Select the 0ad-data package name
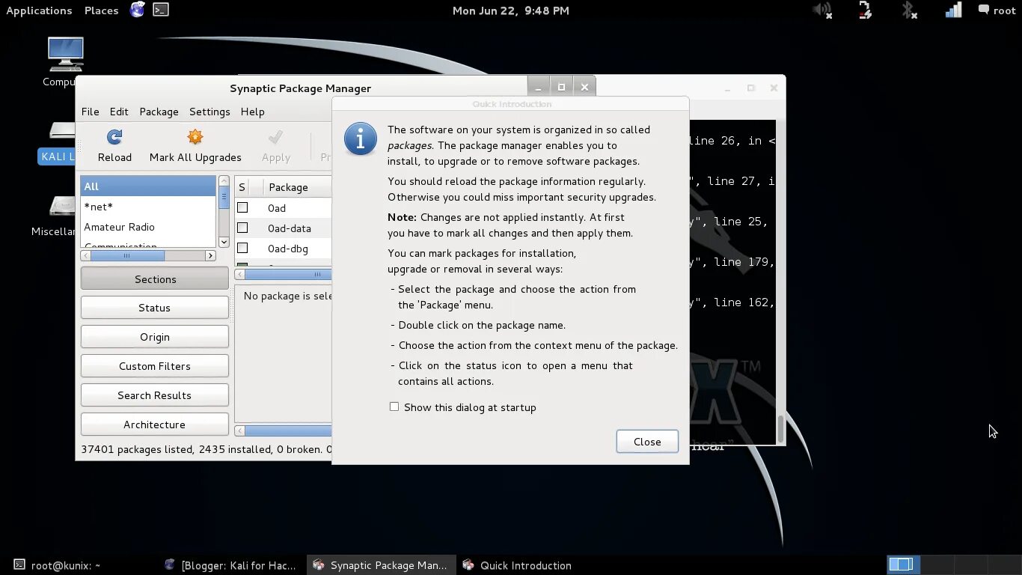This screenshot has height=575, width=1022. [289, 228]
